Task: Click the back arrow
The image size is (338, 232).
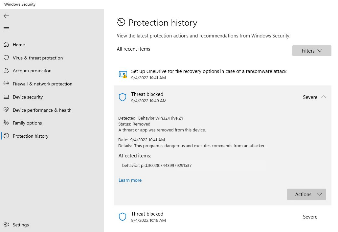Action: click(x=6, y=15)
